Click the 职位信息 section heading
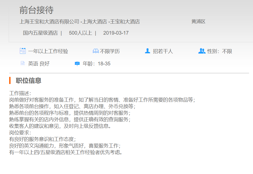Viewport: 253px width, 174px height. pyautogui.click(x=28, y=81)
